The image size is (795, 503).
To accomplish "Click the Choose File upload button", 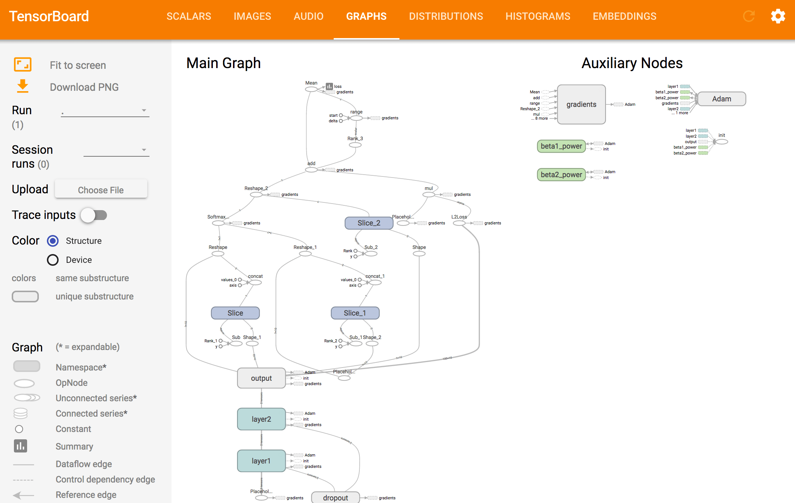I will pos(101,190).
